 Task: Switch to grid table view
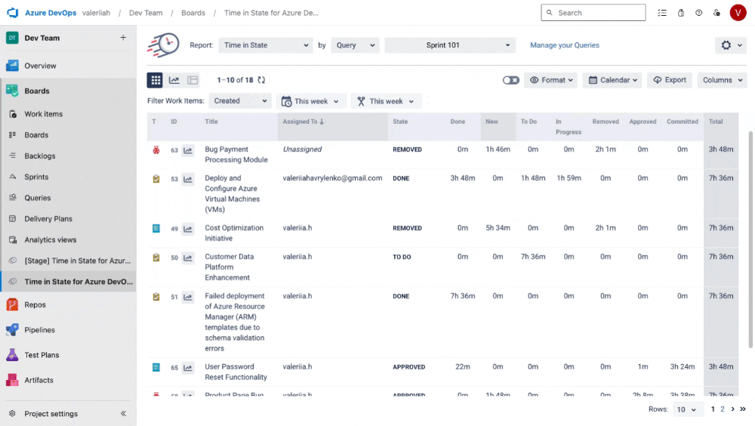[x=156, y=80]
